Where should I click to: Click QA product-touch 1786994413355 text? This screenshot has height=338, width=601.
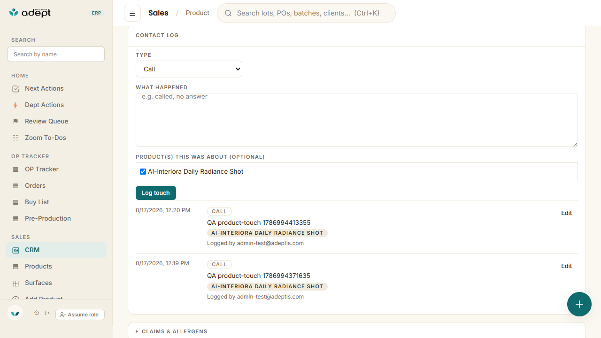point(259,223)
